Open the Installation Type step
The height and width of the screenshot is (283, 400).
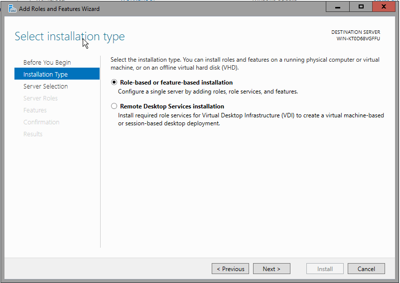(45, 74)
